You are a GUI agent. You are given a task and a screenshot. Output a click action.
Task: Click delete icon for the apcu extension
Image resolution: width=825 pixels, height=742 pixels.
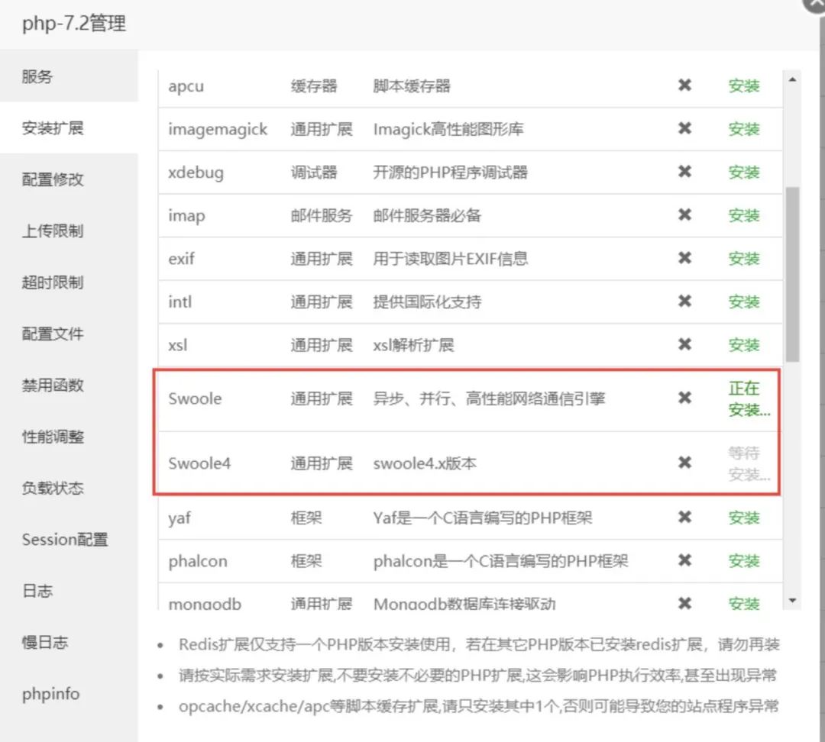pyautogui.click(x=684, y=86)
